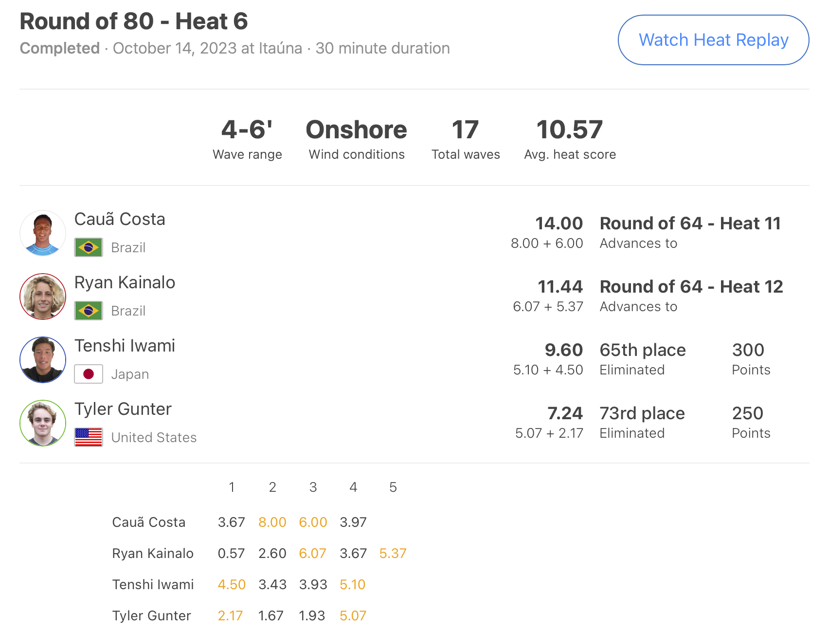Click the Watch Heat Replay button
The image size is (828, 632).
[x=713, y=40]
